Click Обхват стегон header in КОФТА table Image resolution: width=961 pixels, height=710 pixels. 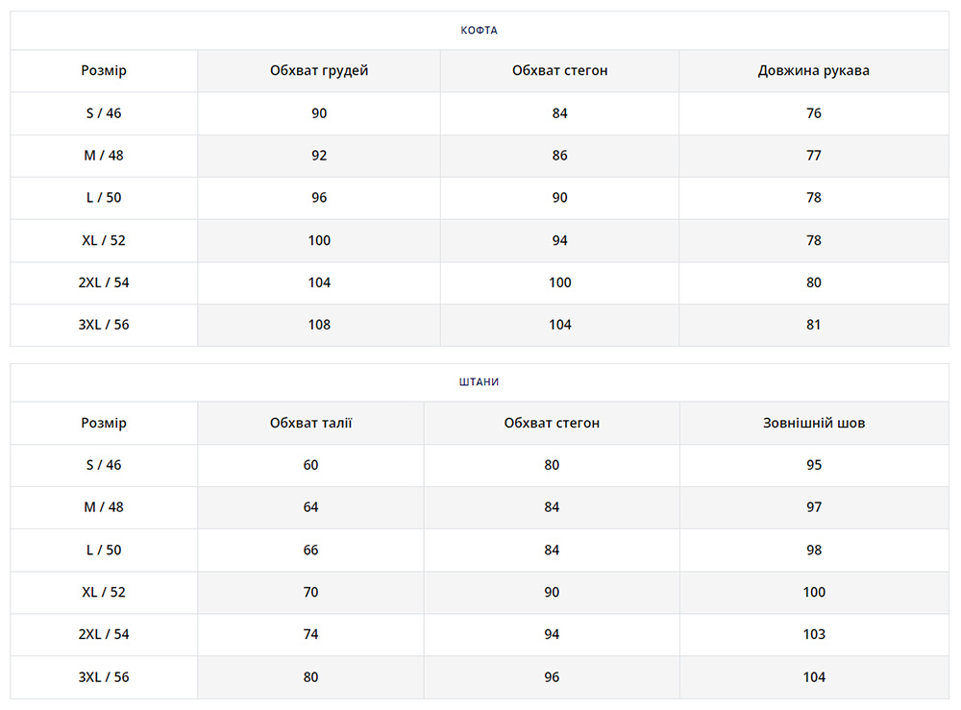559,71
